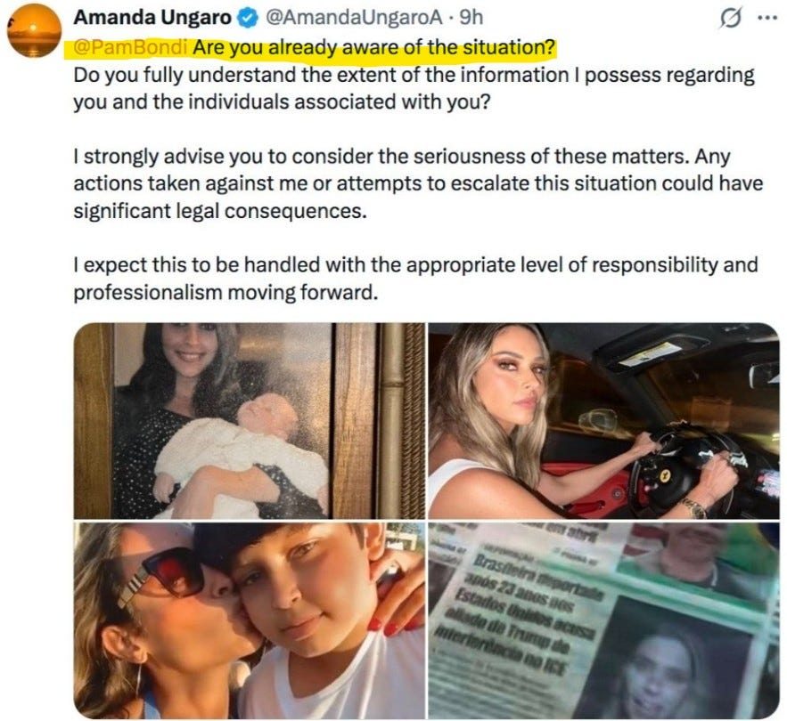
Task: Click the blue verified checkmark badge
Action: (247, 19)
